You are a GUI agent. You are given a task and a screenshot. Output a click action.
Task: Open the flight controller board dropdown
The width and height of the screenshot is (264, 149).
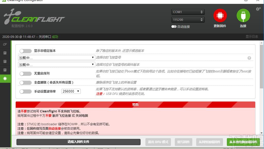click(x=56, y=57)
